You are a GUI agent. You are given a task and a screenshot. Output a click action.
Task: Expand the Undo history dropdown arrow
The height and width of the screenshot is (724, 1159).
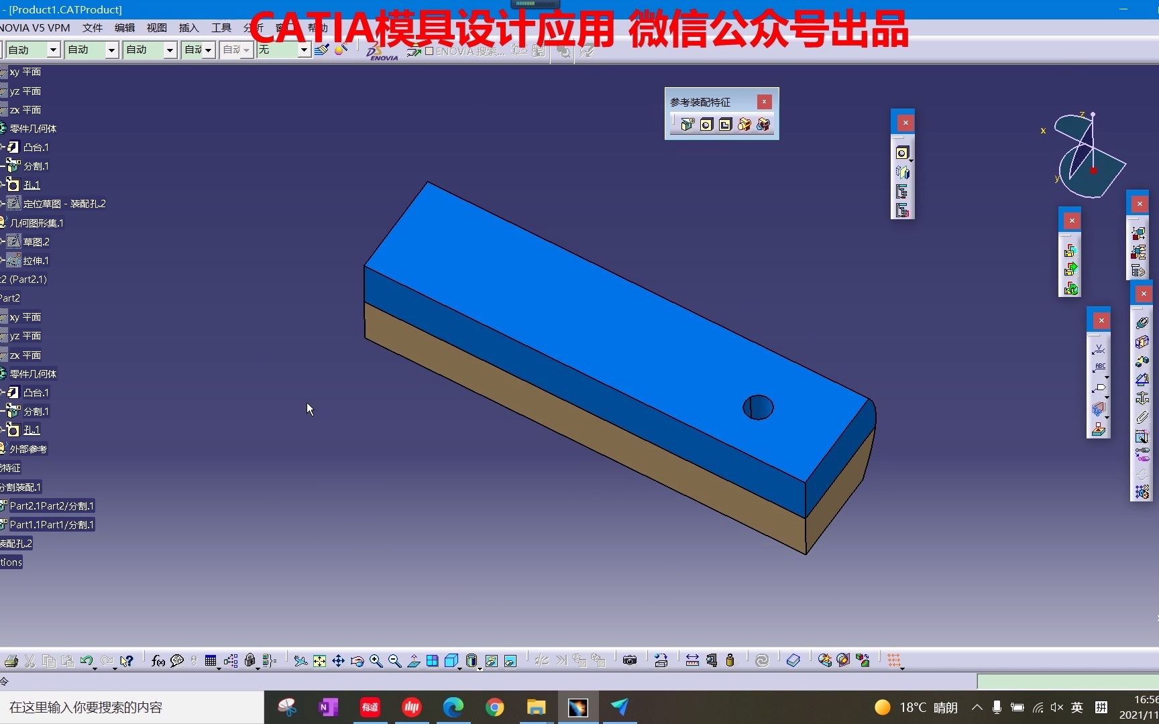click(95, 668)
